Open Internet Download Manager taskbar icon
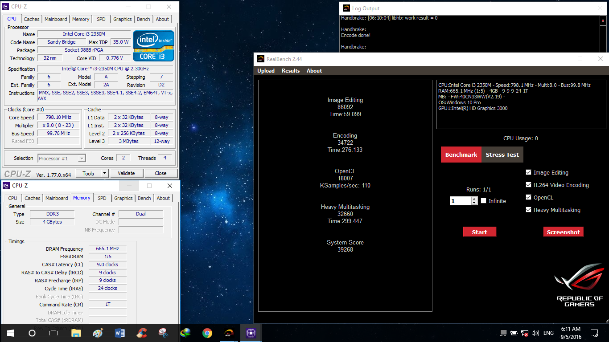 point(185,333)
